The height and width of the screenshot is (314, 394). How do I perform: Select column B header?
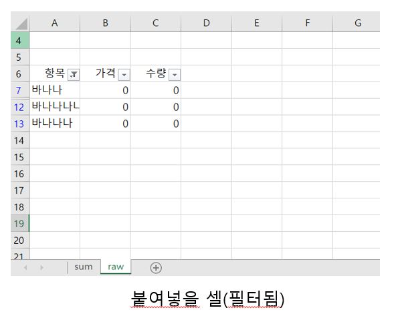(105, 23)
